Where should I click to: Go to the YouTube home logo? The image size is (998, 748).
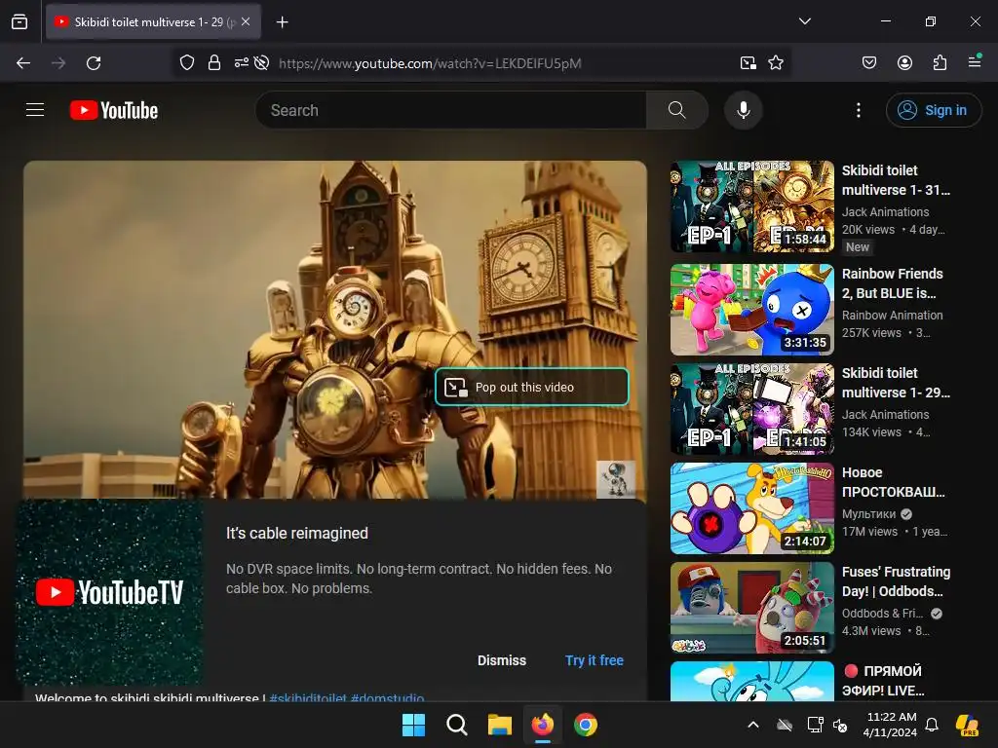(x=114, y=110)
